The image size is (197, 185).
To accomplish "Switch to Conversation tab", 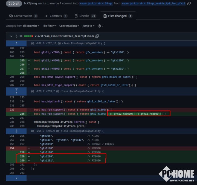I will click(x=23, y=16).
